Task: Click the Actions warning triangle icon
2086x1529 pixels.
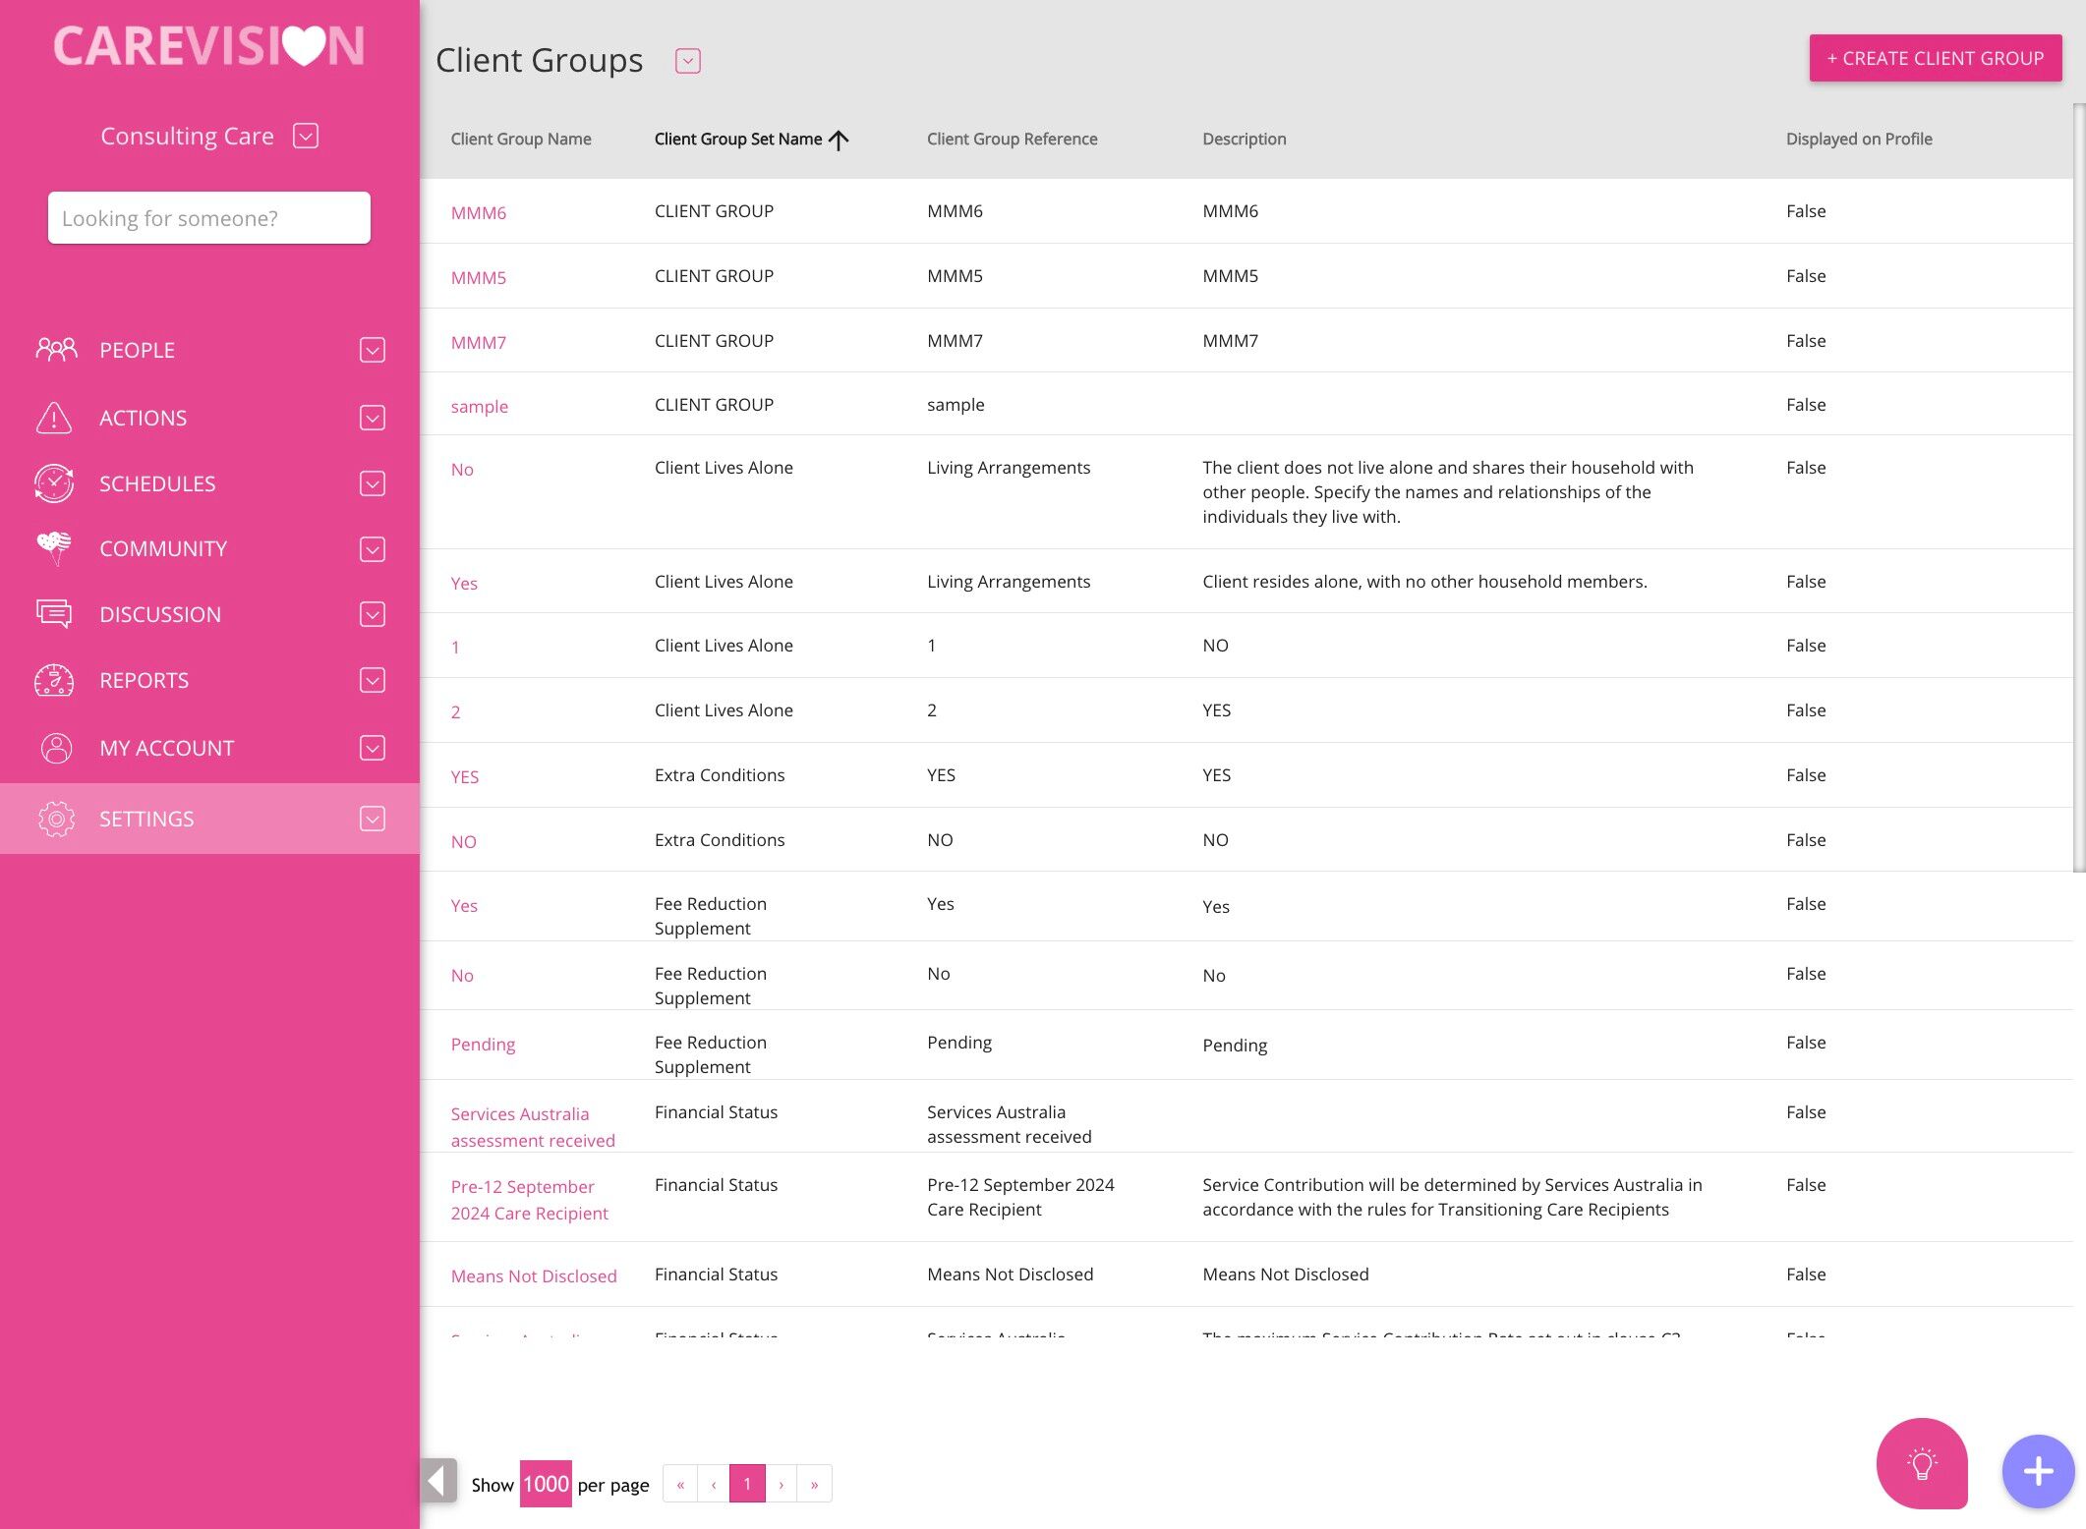Action: coord(54,418)
